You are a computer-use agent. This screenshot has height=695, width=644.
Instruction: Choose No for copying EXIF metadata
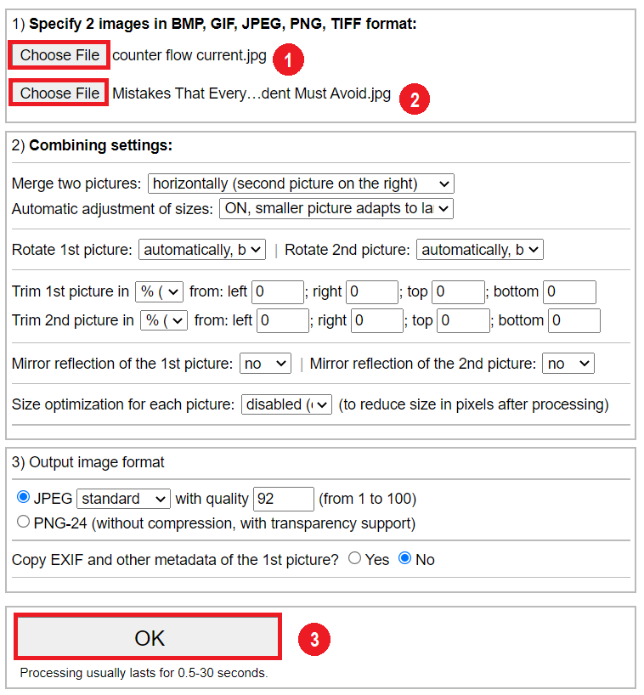[404, 558]
